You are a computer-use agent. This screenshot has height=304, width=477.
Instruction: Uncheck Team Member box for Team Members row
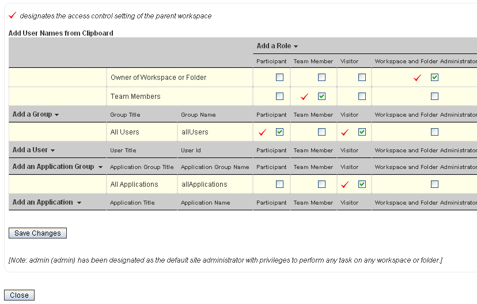click(321, 97)
